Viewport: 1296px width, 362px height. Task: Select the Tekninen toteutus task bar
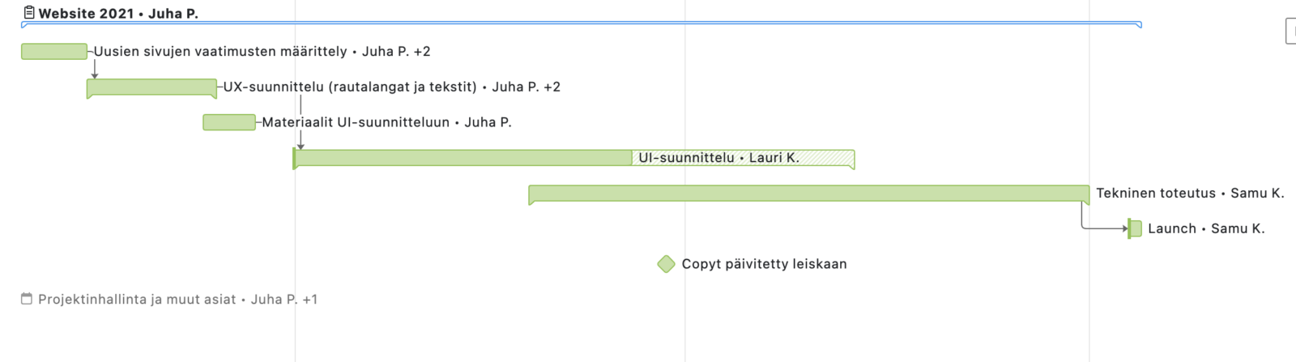pos(808,193)
